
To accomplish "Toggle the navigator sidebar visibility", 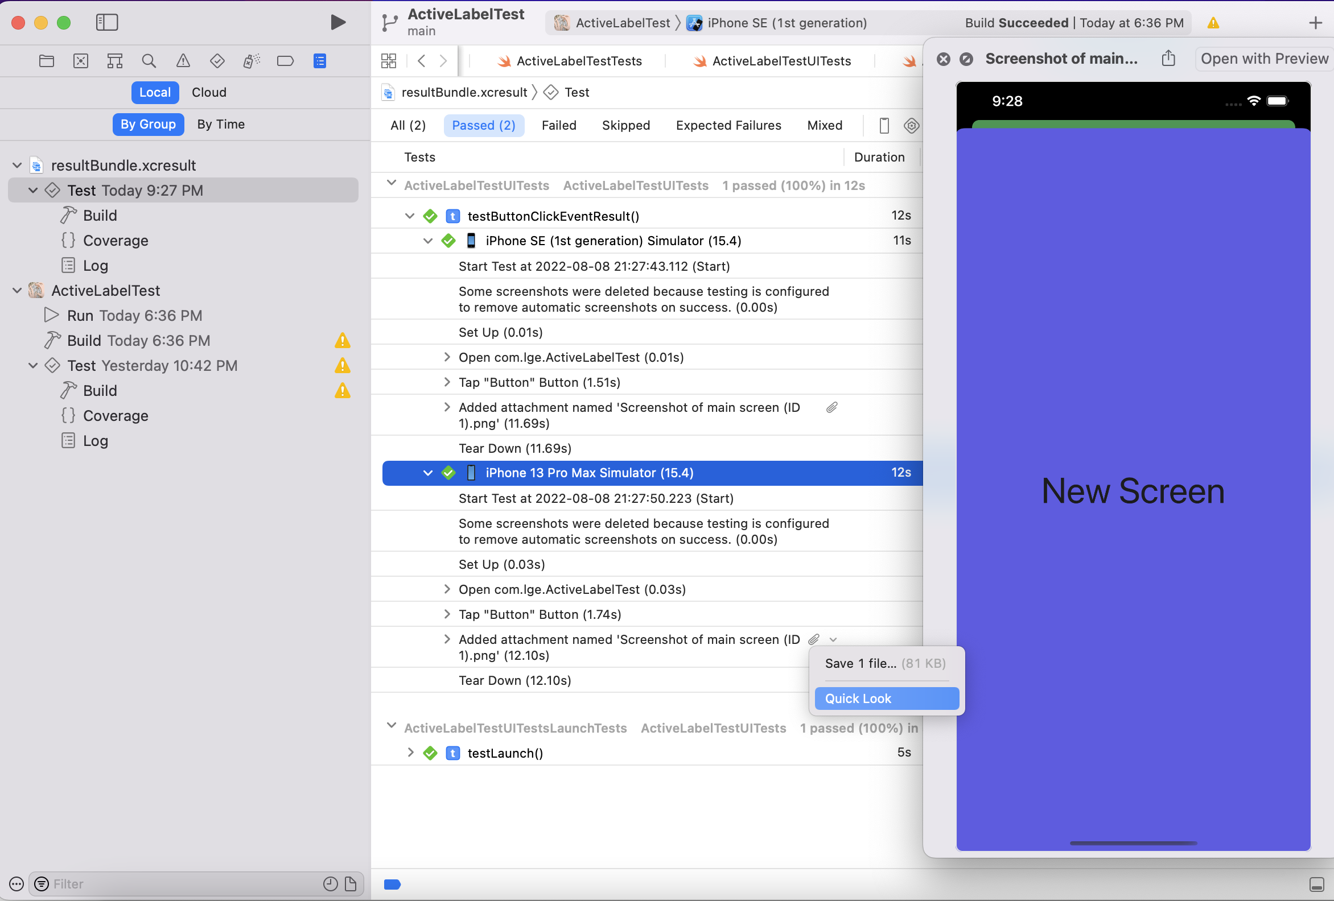I will 107,22.
